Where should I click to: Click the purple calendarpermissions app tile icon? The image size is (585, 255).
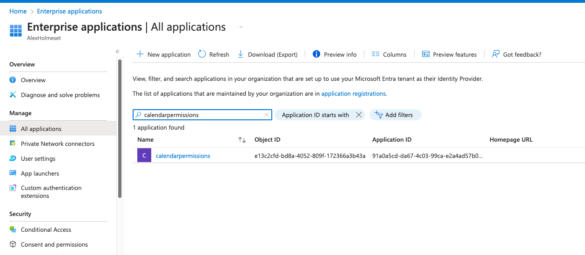tap(144, 156)
